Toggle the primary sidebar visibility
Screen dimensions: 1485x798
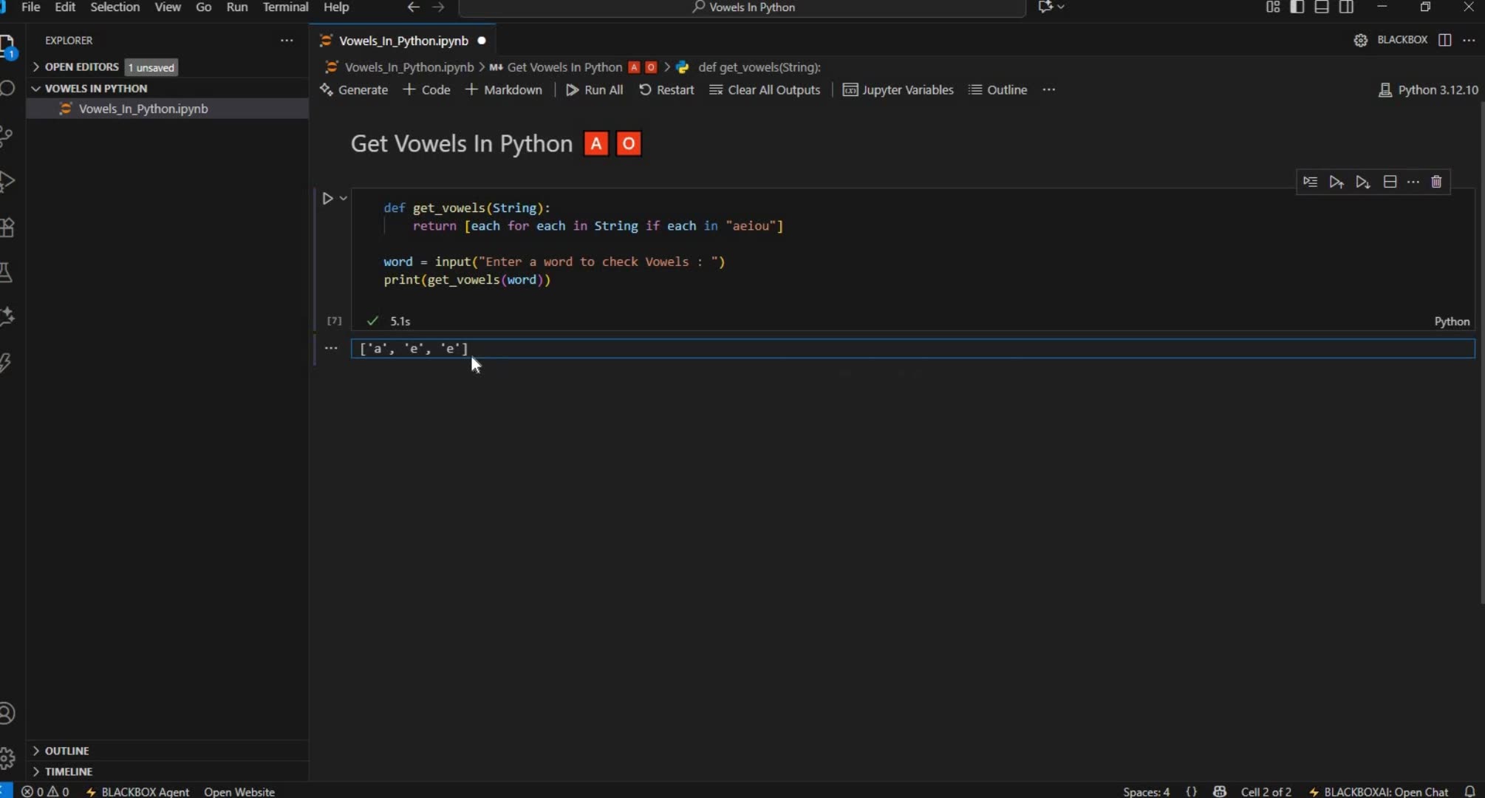pos(1297,7)
